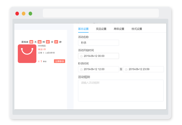Open the 奖品设置 tab
This screenshot has width=182, height=125.
point(101,29)
